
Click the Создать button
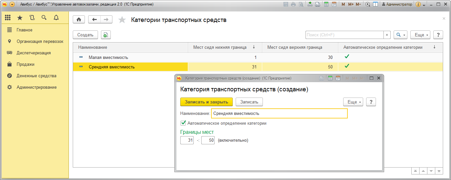pos(85,35)
